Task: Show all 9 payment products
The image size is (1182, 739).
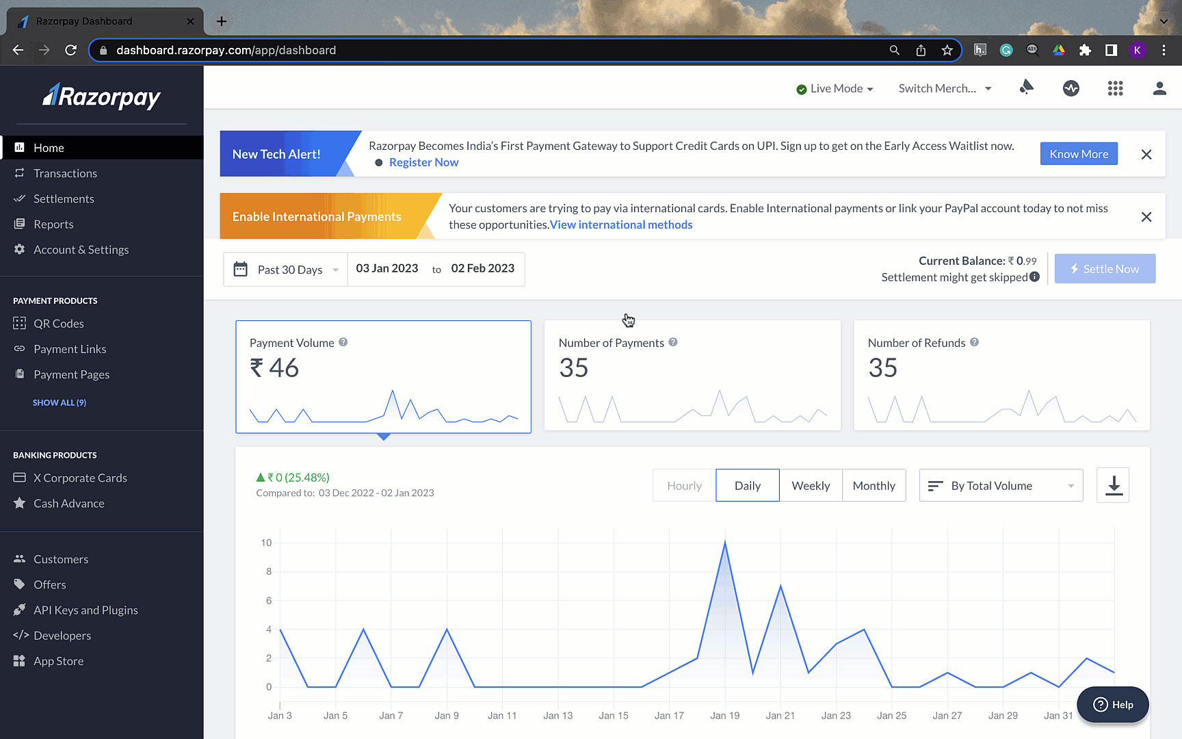Action: coord(60,402)
